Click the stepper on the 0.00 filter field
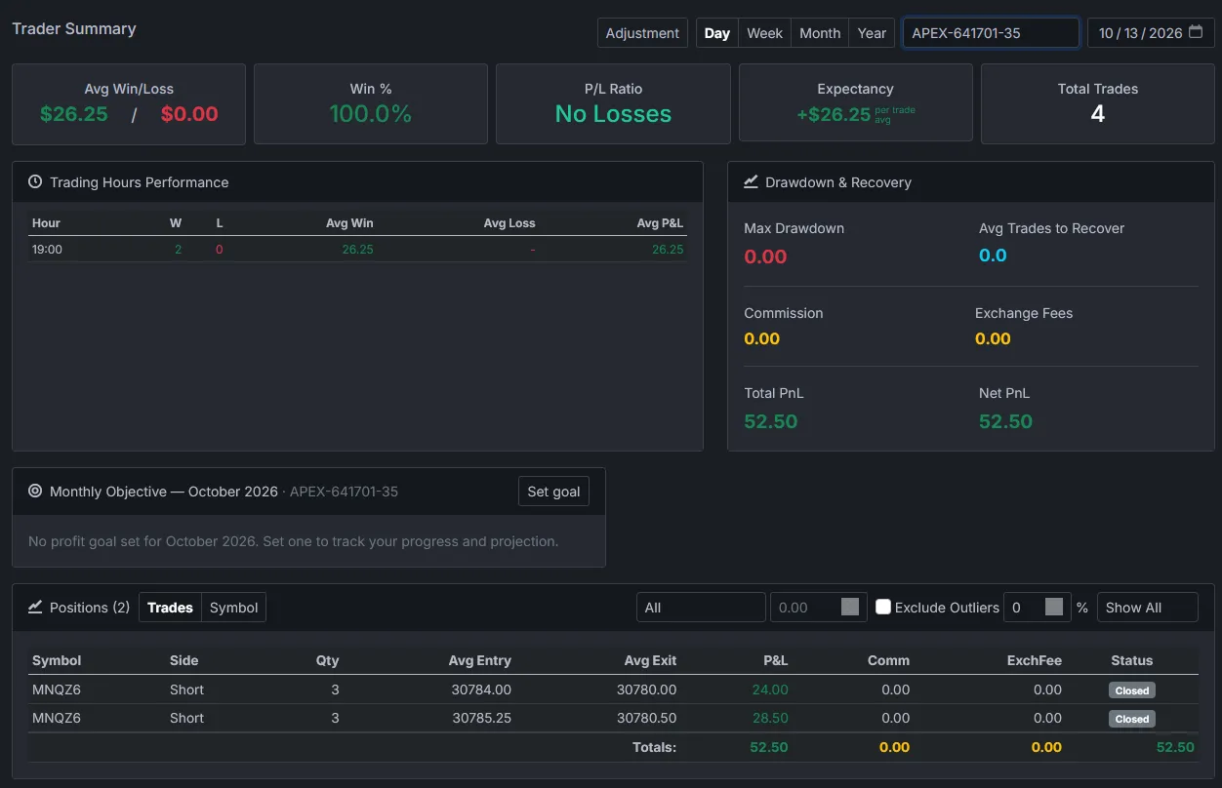Image resolution: width=1222 pixels, height=788 pixels. coord(850,607)
